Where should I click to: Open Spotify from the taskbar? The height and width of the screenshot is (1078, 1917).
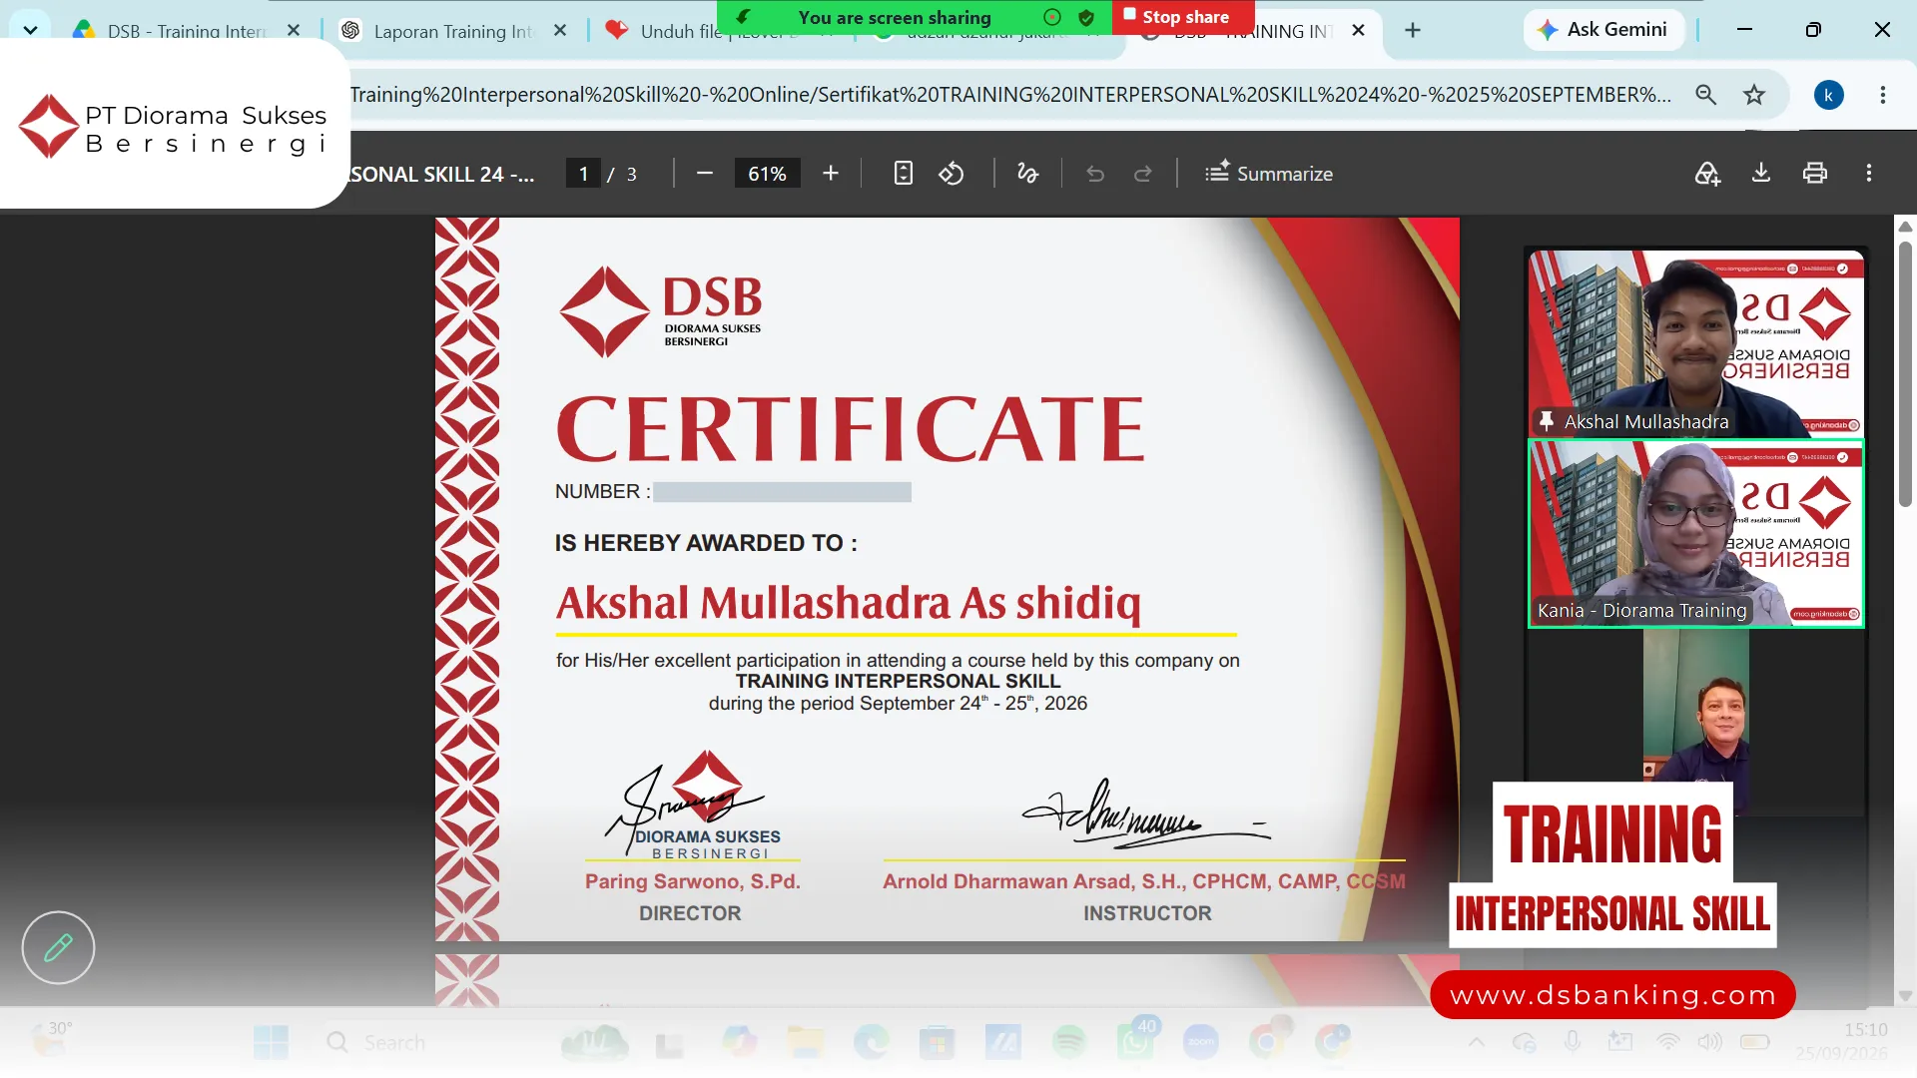(x=1068, y=1043)
